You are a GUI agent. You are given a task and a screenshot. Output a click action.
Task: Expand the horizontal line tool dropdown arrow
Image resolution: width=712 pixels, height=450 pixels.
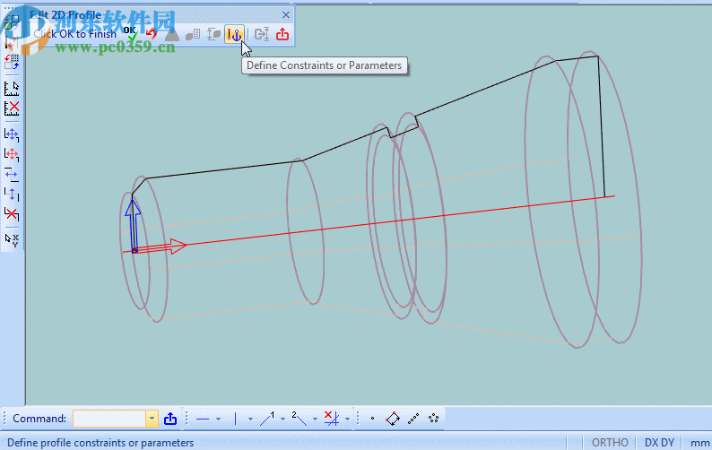(x=218, y=419)
